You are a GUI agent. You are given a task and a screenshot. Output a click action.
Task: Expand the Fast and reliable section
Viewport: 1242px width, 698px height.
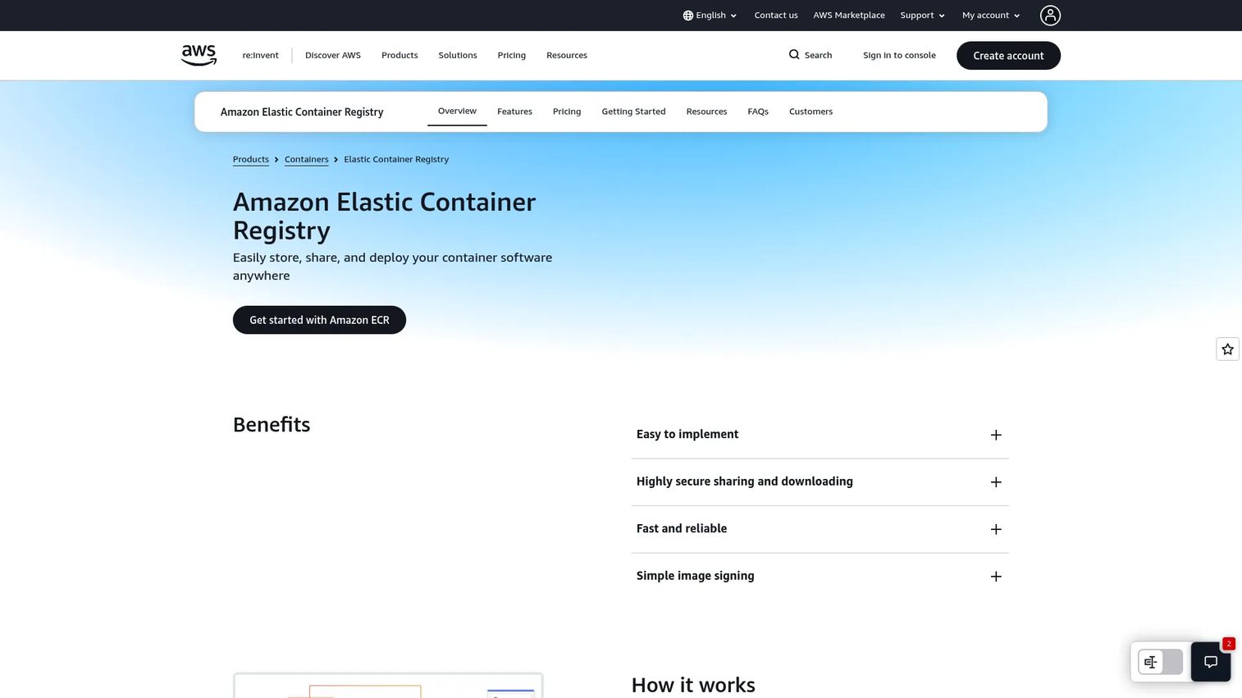pyautogui.click(x=820, y=529)
